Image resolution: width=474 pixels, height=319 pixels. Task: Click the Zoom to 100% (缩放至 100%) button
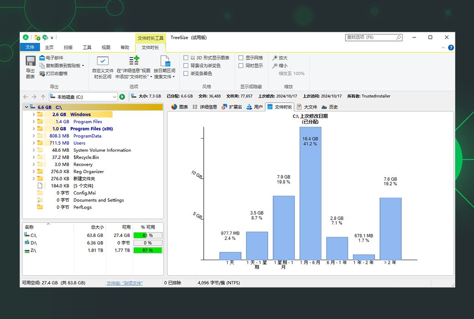tap(292, 73)
